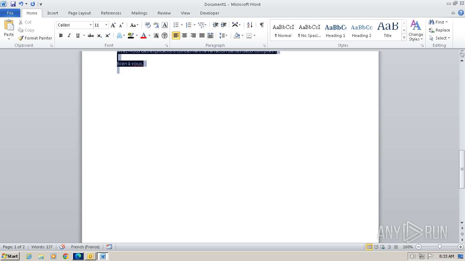465x261 pixels.
Task: Click Shrink Font icon
Action: [x=121, y=25]
